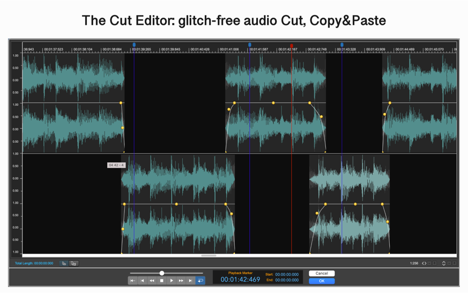Click the vertical zoom arrows icon

pyautogui.click(x=444, y=263)
